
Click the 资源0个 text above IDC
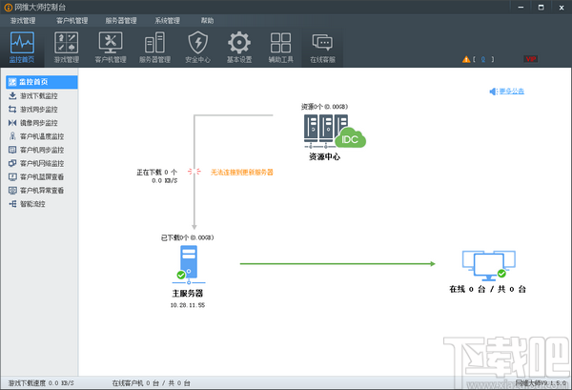[x=324, y=107]
